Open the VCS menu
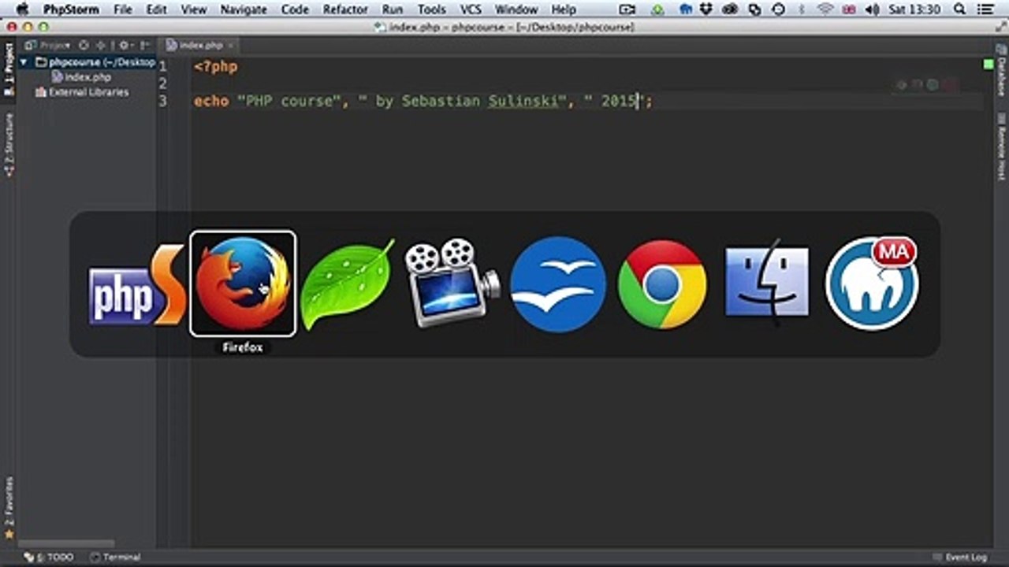Screen dimensions: 1009x567 [471, 9]
